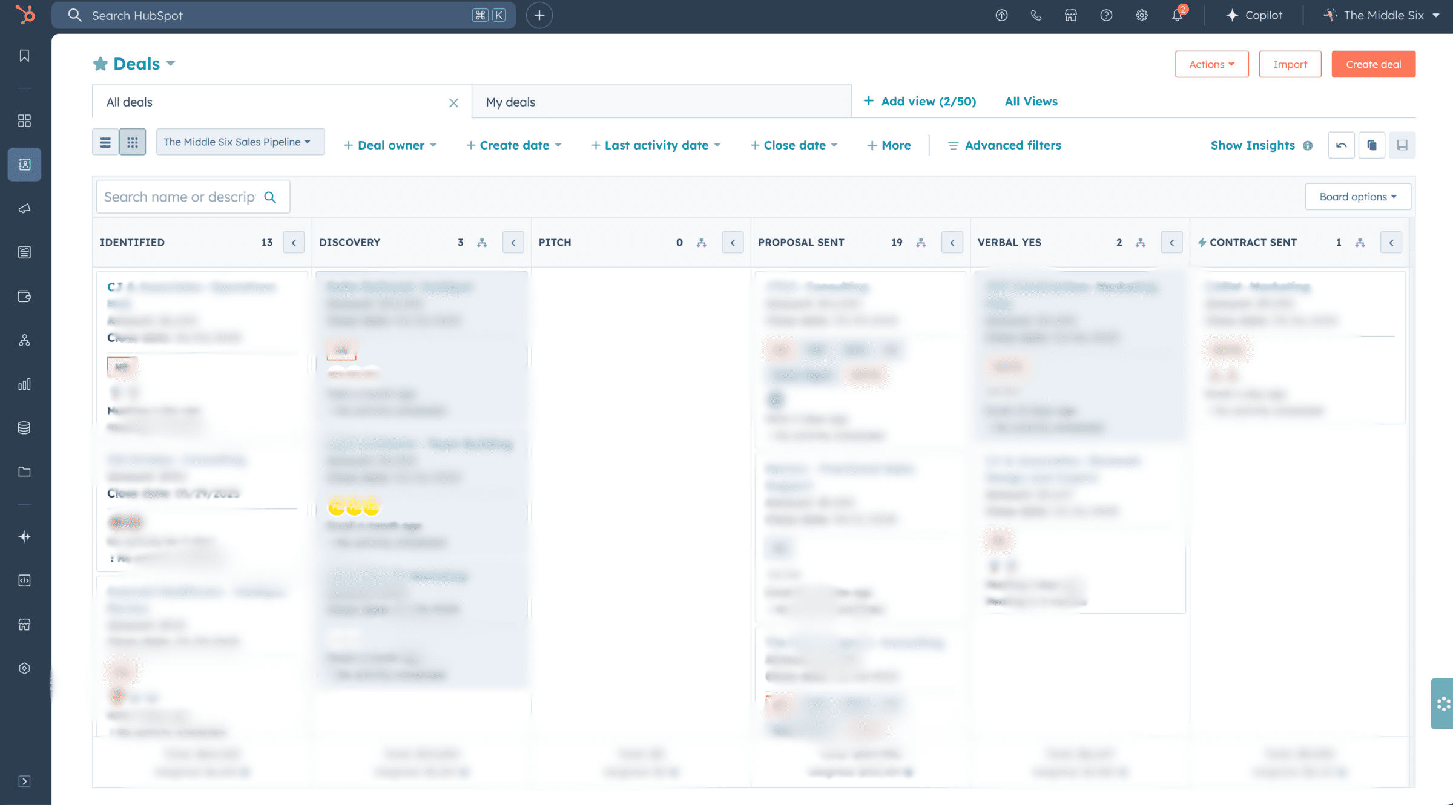
Task: Expand the sidebar with bottom arrow icon
Action: coord(24,781)
